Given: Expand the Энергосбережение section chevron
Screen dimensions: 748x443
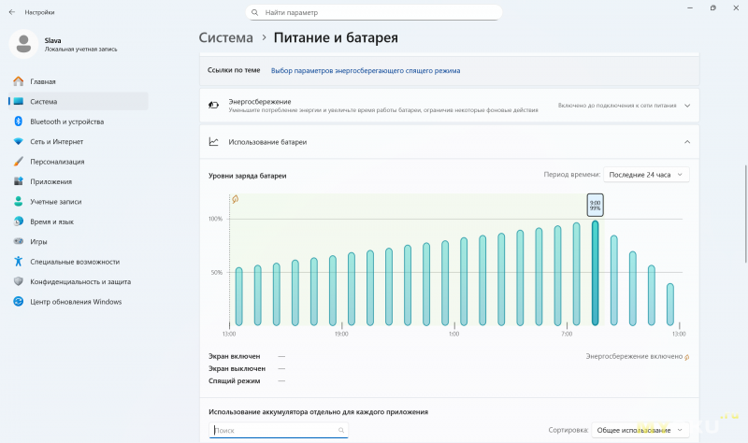Looking at the screenshot, I should 687,106.
